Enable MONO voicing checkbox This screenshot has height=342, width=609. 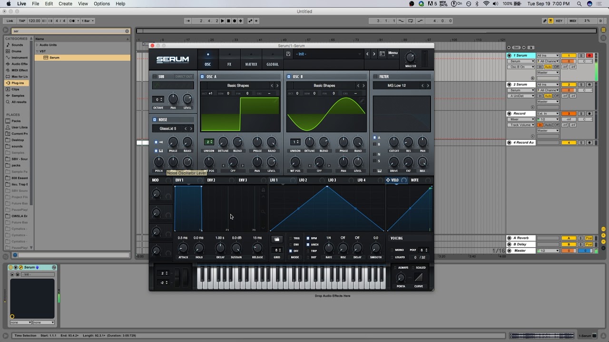(392, 250)
